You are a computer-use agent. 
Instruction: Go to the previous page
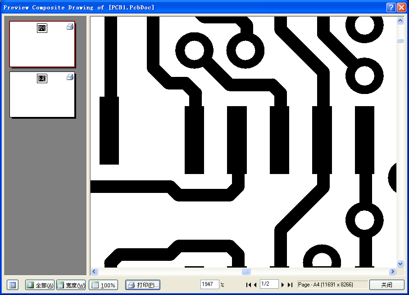(255, 285)
